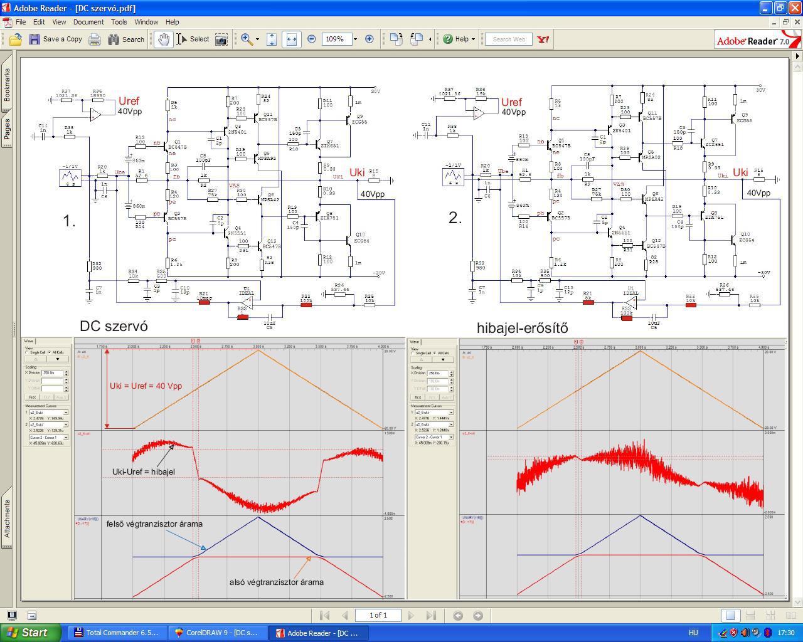Open the View menu
The image size is (803, 642).
coord(59,22)
